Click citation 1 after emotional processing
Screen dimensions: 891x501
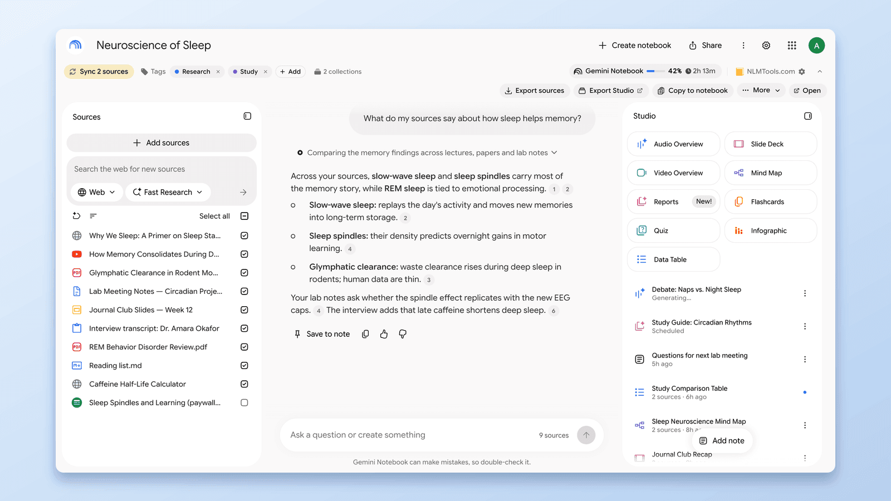click(554, 189)
